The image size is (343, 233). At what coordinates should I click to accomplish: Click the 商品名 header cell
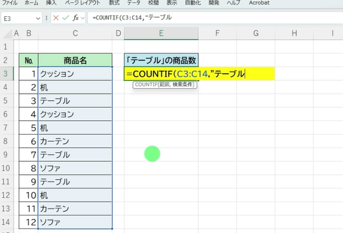[75, 60]
